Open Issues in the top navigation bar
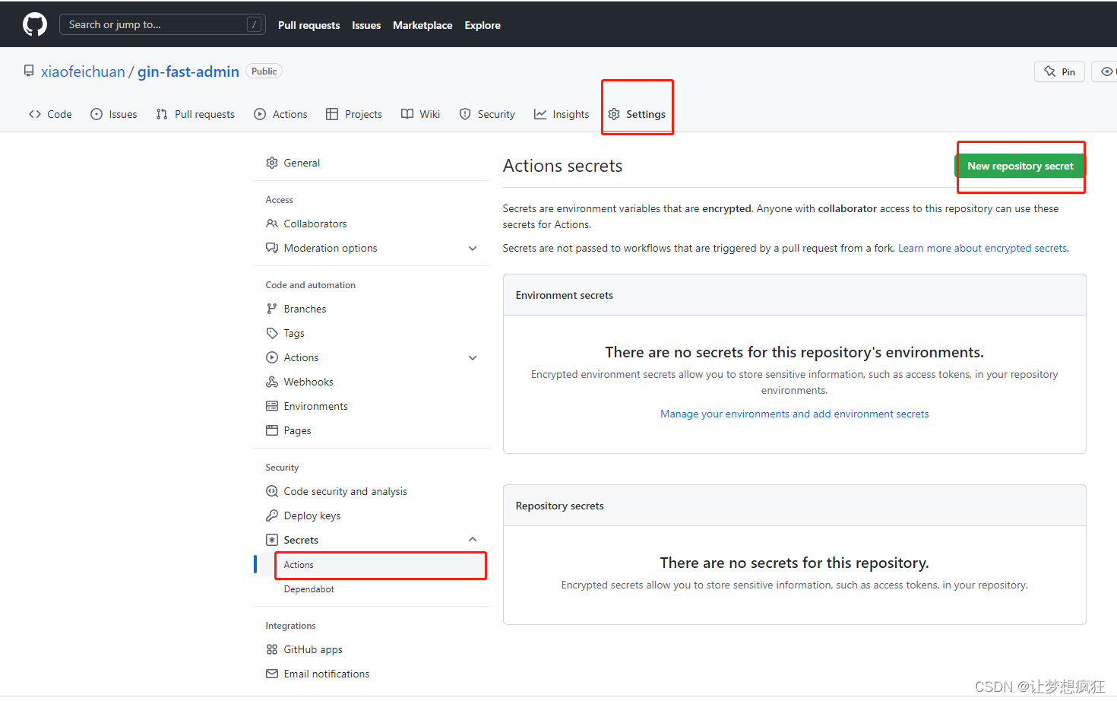This screenshot has height=701, width=1117. pyautogui.click(x=366, y=25)
